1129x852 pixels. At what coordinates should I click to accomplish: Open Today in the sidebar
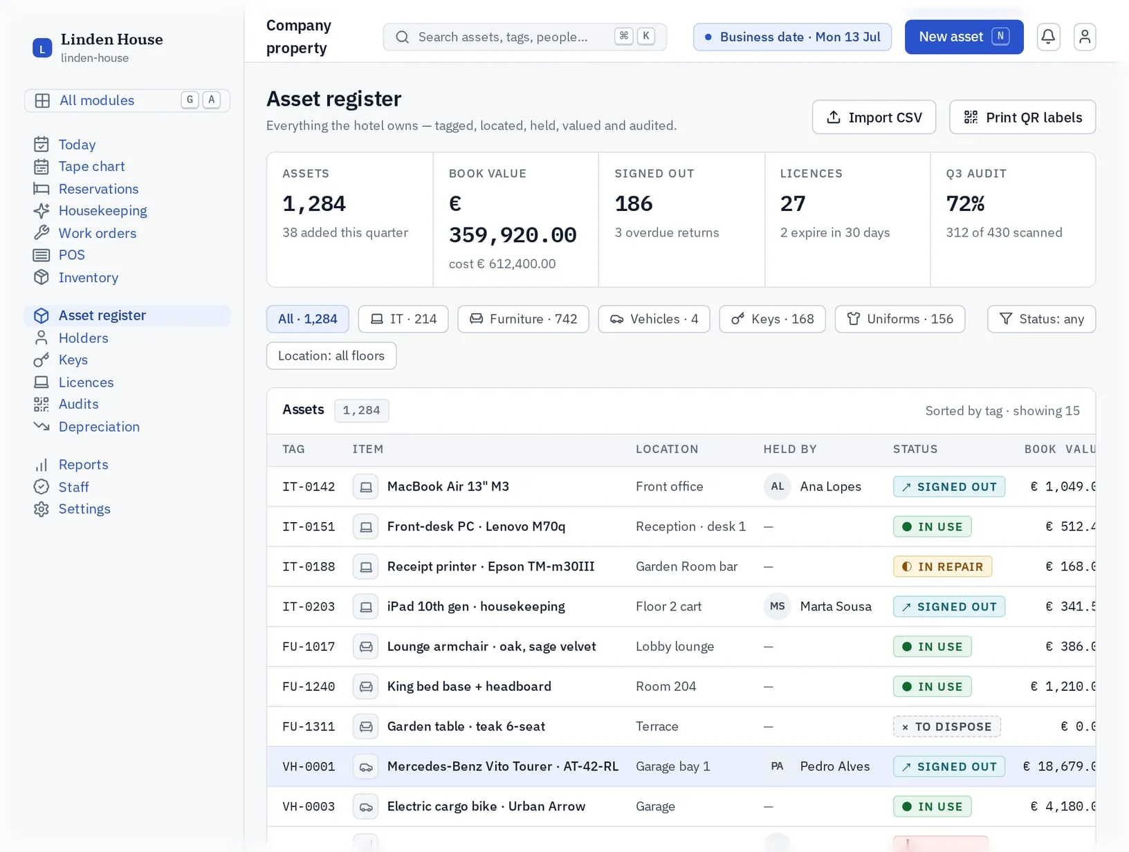tap(127, 145)
